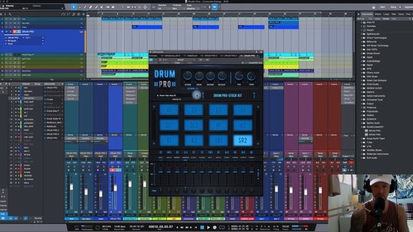Click the four-arrow move tool icon
This screenshot has height=232, width=413.
point(145,7)
